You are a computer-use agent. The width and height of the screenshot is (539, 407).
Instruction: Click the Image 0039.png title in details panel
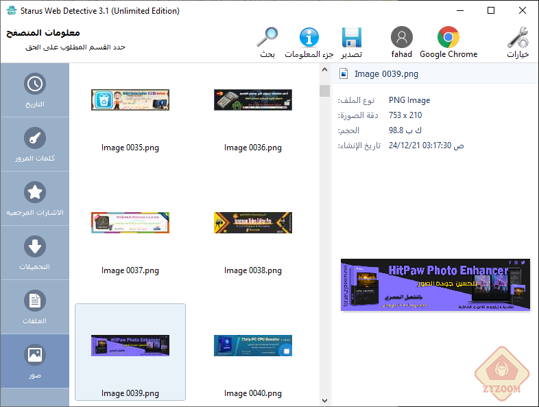(386, 74)
